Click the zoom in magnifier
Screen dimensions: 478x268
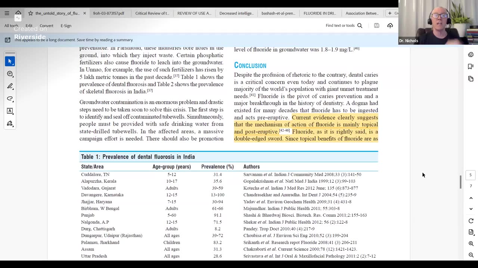pos(471,243)
